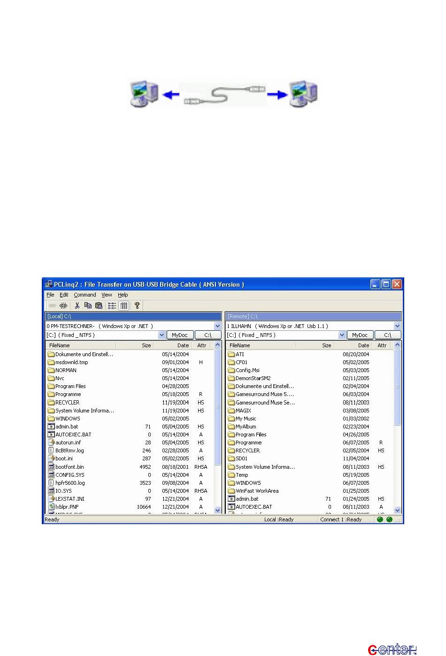Image resolution: width=446 pixels, height=656 pixels.
Task: Open the View menu
Action: pyautogui.click(x=107, y=295)
